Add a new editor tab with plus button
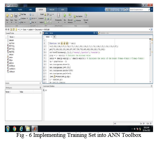160x141 pixels. click(x=54, y=37)
